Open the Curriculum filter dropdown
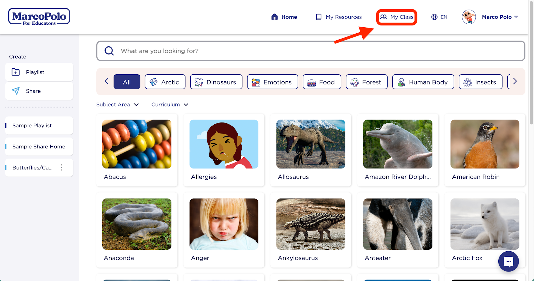This screenshot has width=534, height=281. coord(170,104)
